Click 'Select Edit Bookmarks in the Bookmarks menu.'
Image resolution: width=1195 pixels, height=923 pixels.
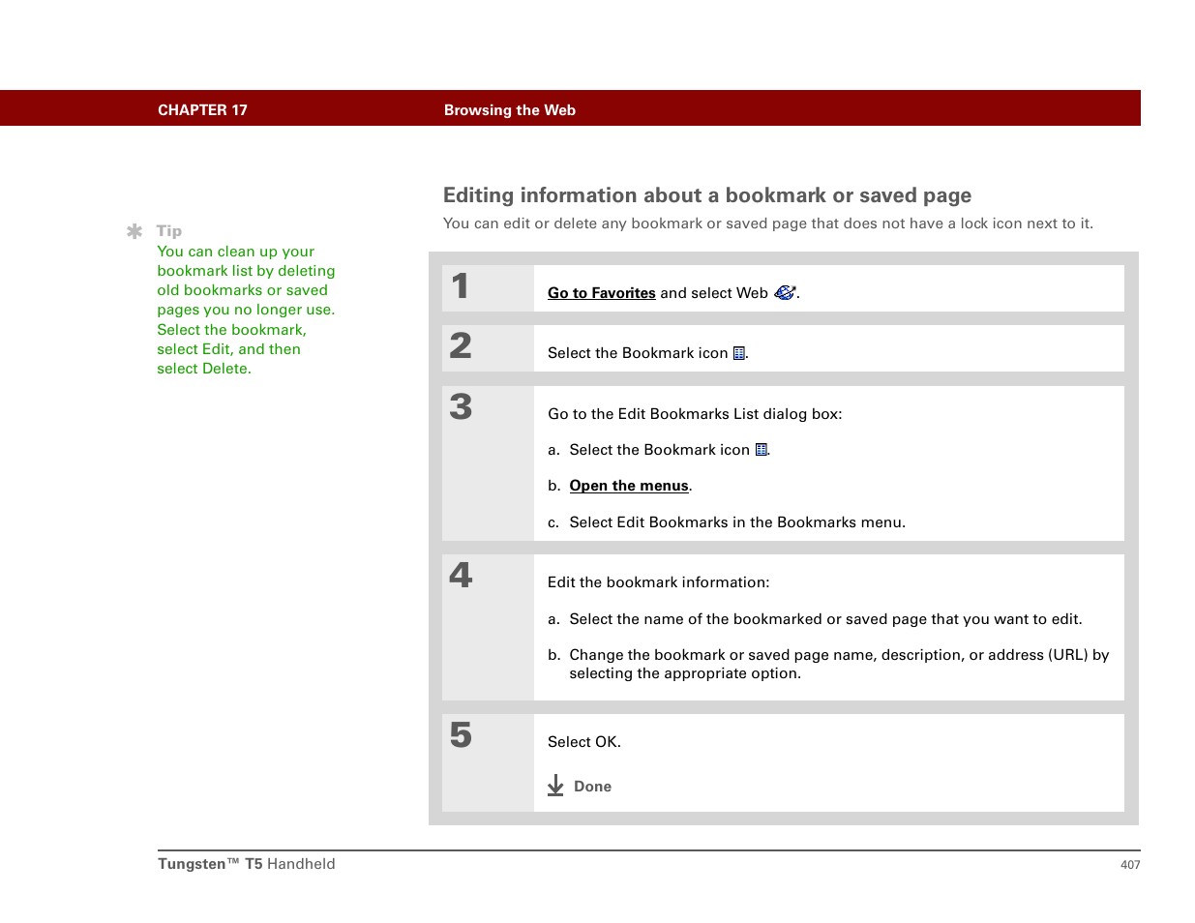point(737,522)
